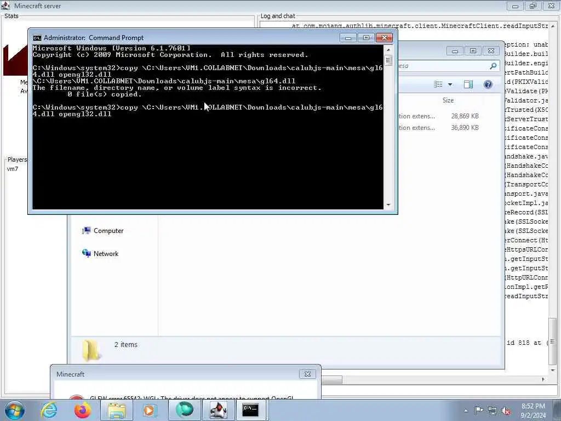The height and width of the screenshot is (421, 561).
Task: Click the folder icon in Explorer details pane
Action: click(91, 350)
